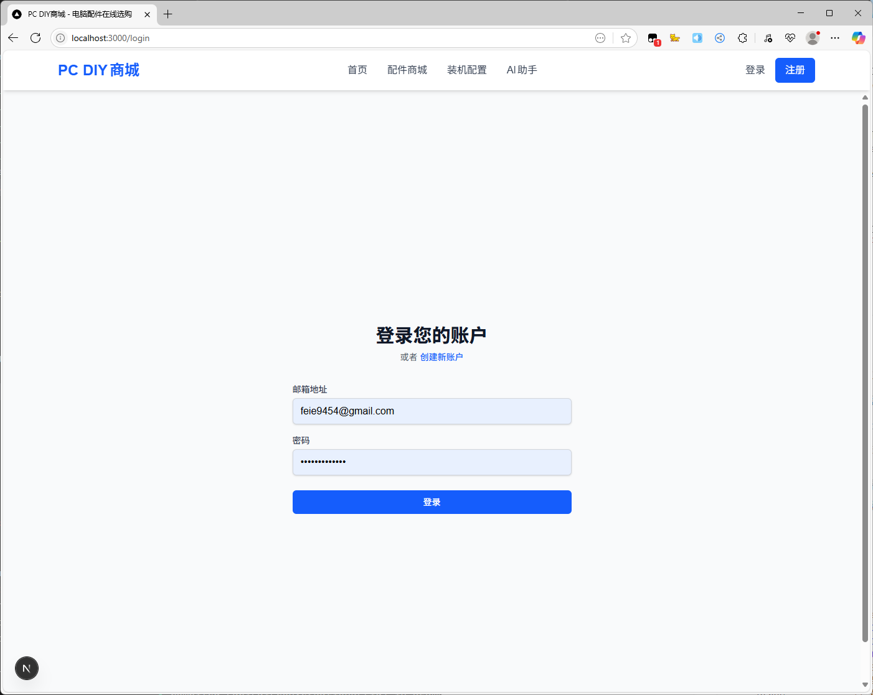Open the AI助手 navigation item

[522, 70]
